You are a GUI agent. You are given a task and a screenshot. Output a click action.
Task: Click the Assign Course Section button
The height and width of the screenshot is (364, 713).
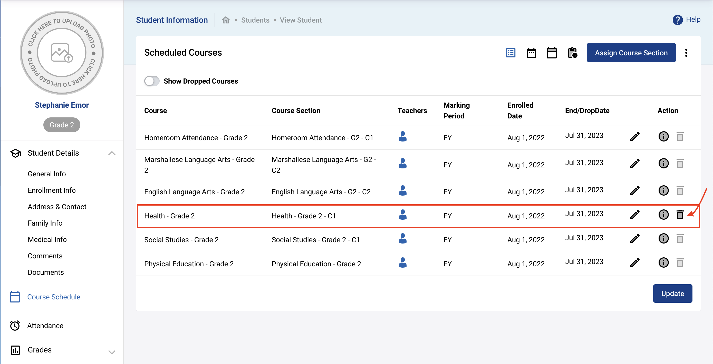click(x=631, y=53)
